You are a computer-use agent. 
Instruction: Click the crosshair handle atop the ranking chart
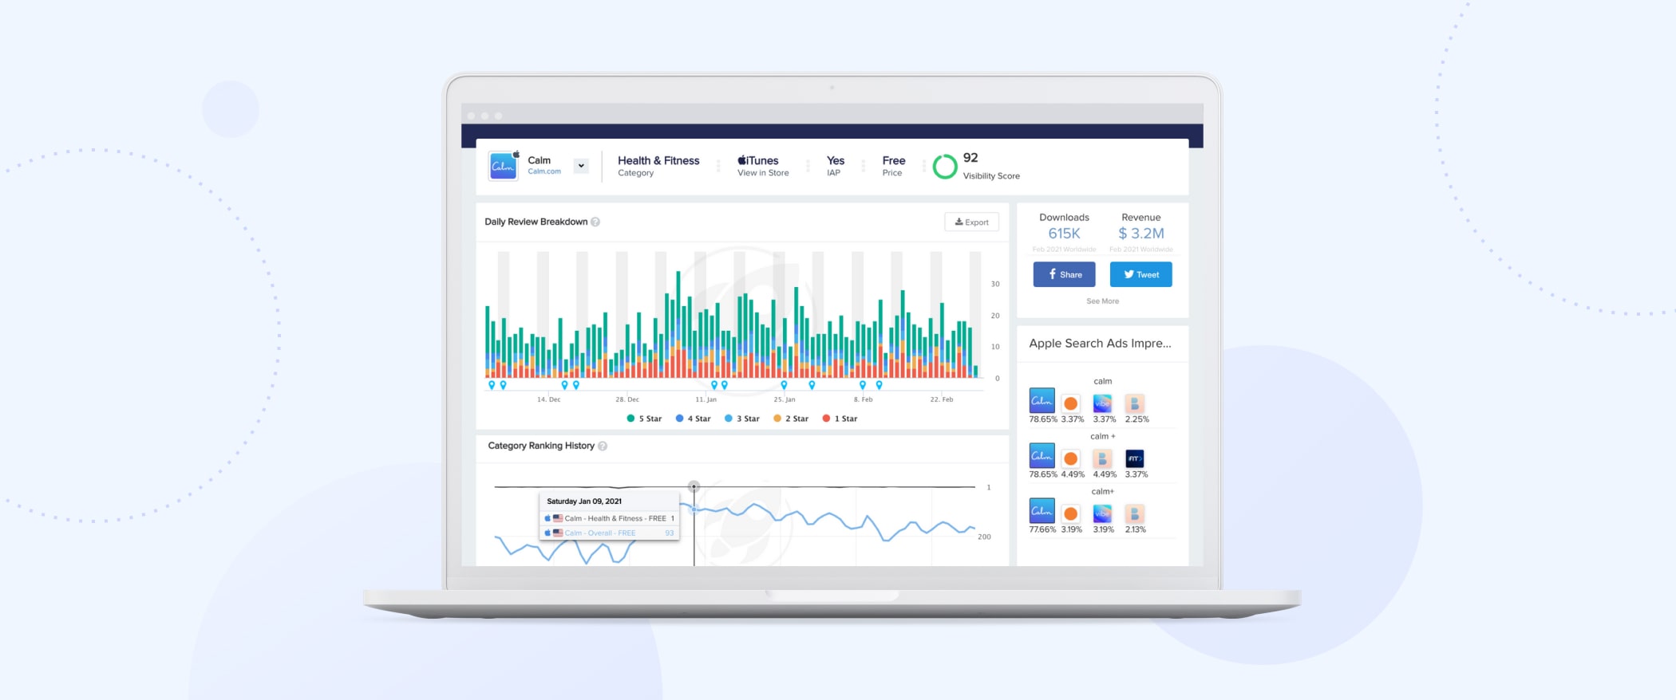click(x=694, y=486)
